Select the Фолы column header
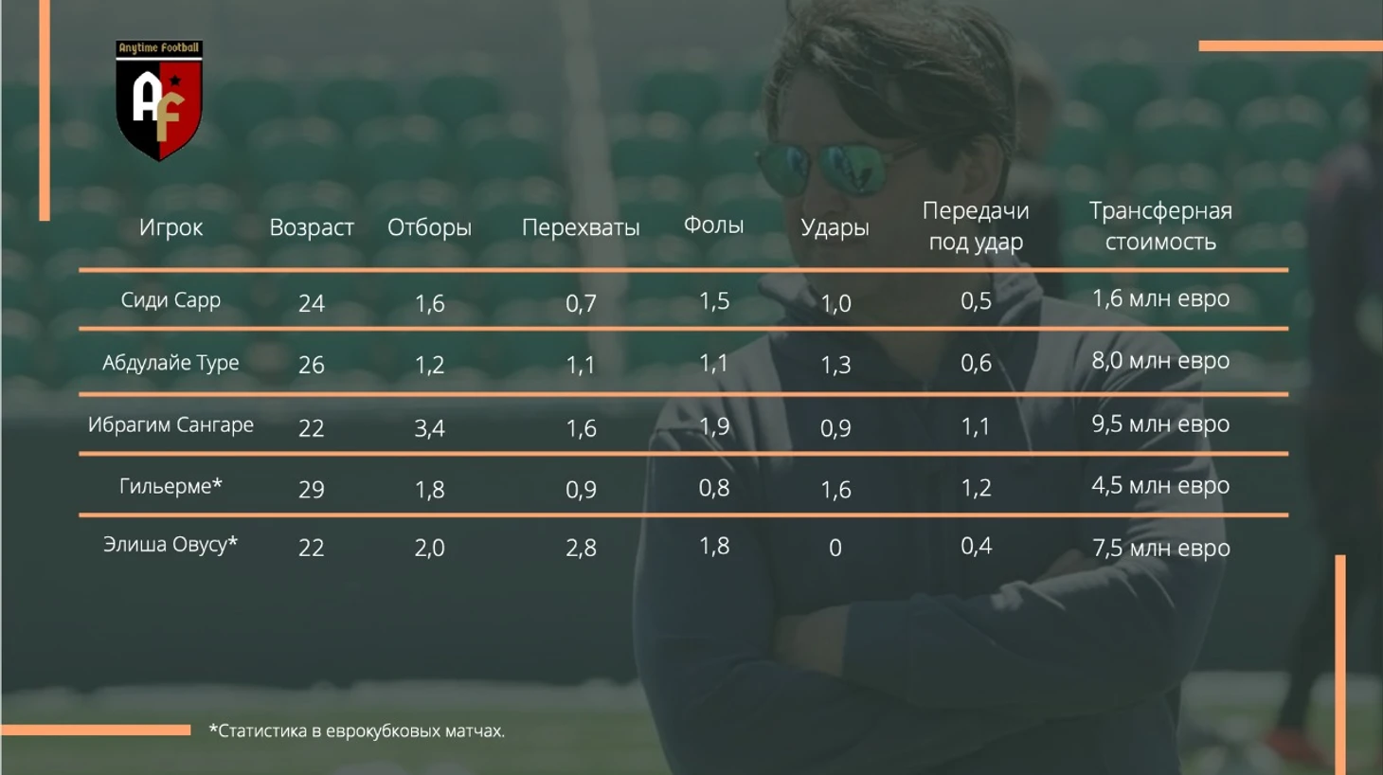This screenshot has height=775, width=1383. pos(713,225)
